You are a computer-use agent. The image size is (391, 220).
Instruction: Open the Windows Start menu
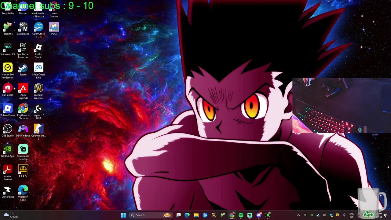[123, 215]
